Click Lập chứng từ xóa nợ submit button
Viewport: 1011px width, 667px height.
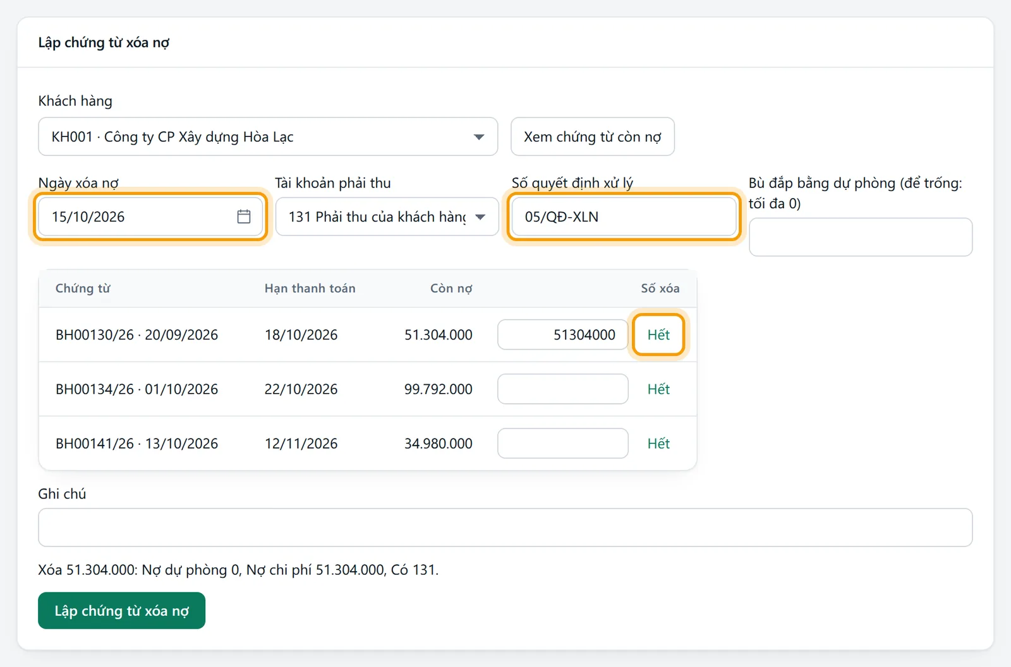121,610
